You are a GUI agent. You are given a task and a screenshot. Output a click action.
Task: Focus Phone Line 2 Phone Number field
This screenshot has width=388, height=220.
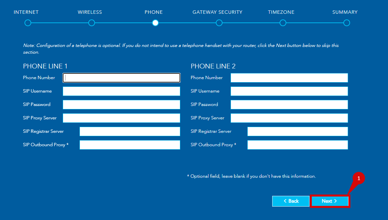click(x=289, y=78)
